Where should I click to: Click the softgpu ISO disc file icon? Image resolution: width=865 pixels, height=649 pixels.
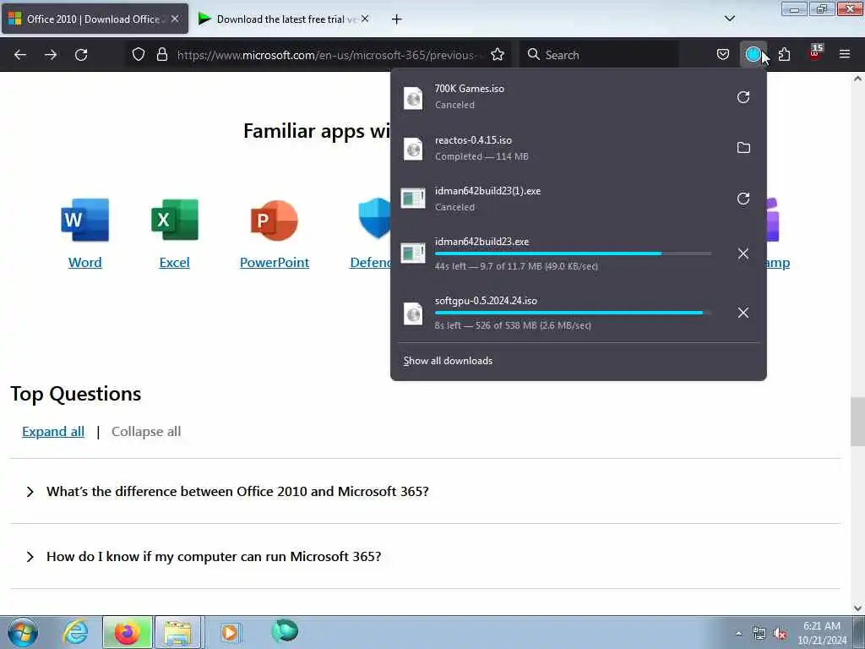click(413, 314)
